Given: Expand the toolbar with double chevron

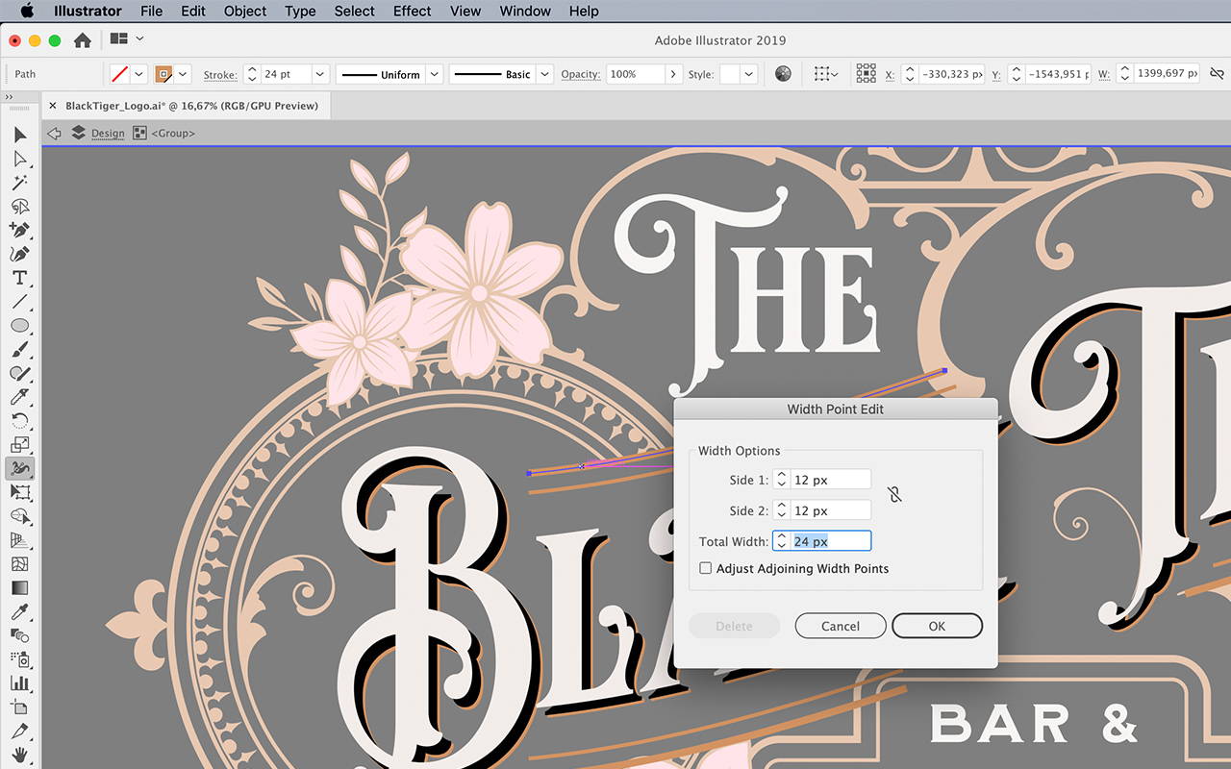Looking at the screenshot, I should [x=9, y=96].
